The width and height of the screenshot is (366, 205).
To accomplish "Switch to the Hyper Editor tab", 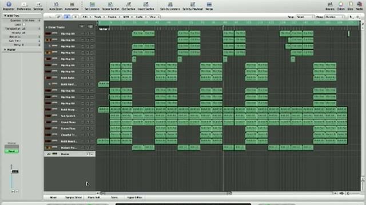I will 134,198.
